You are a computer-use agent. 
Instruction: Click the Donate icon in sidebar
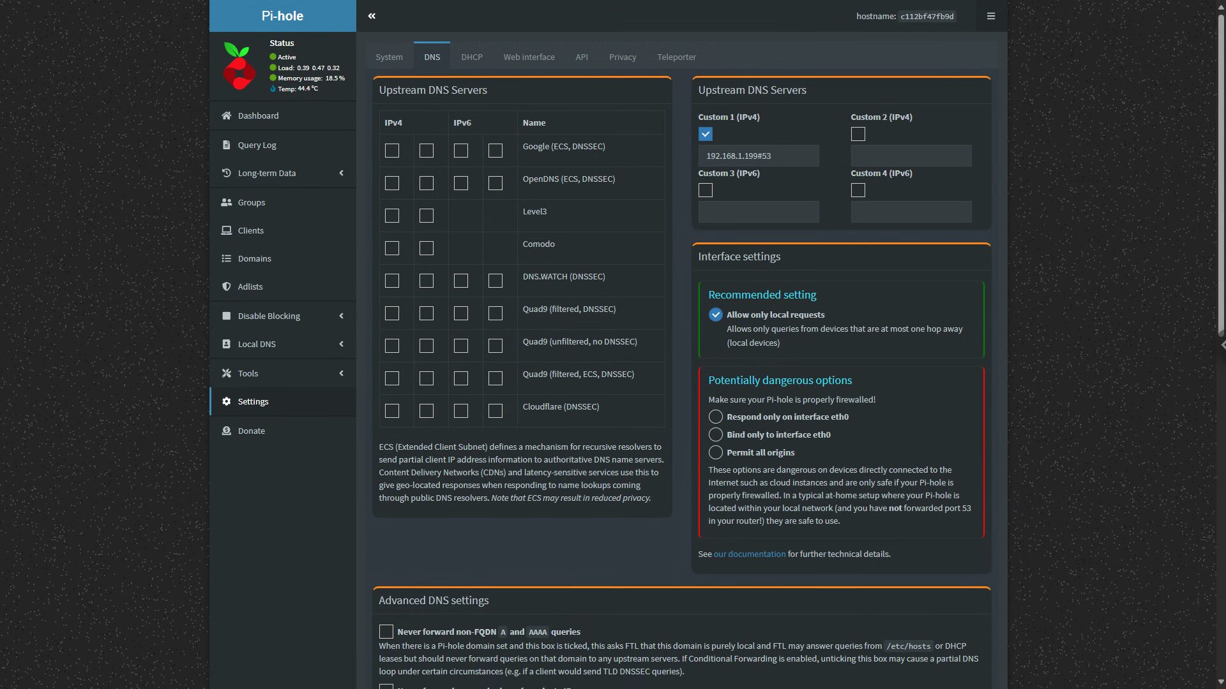pyautogui.click(x=226, y=431)
